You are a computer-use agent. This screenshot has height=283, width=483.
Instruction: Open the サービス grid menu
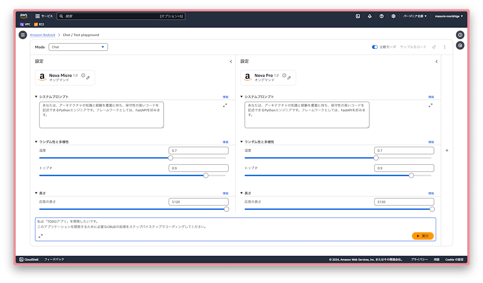(44, 16)
